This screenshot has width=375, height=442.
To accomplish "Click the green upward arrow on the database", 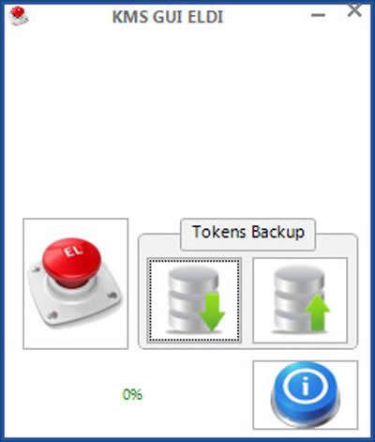I will 318,312.
